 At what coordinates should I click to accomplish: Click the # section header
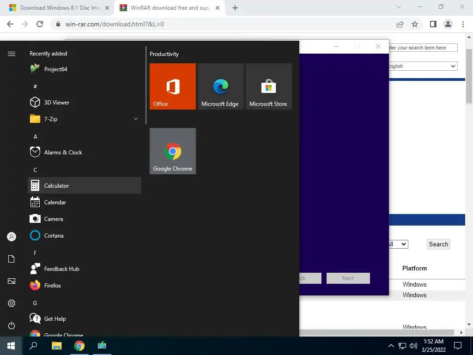[x=35, y=86]
